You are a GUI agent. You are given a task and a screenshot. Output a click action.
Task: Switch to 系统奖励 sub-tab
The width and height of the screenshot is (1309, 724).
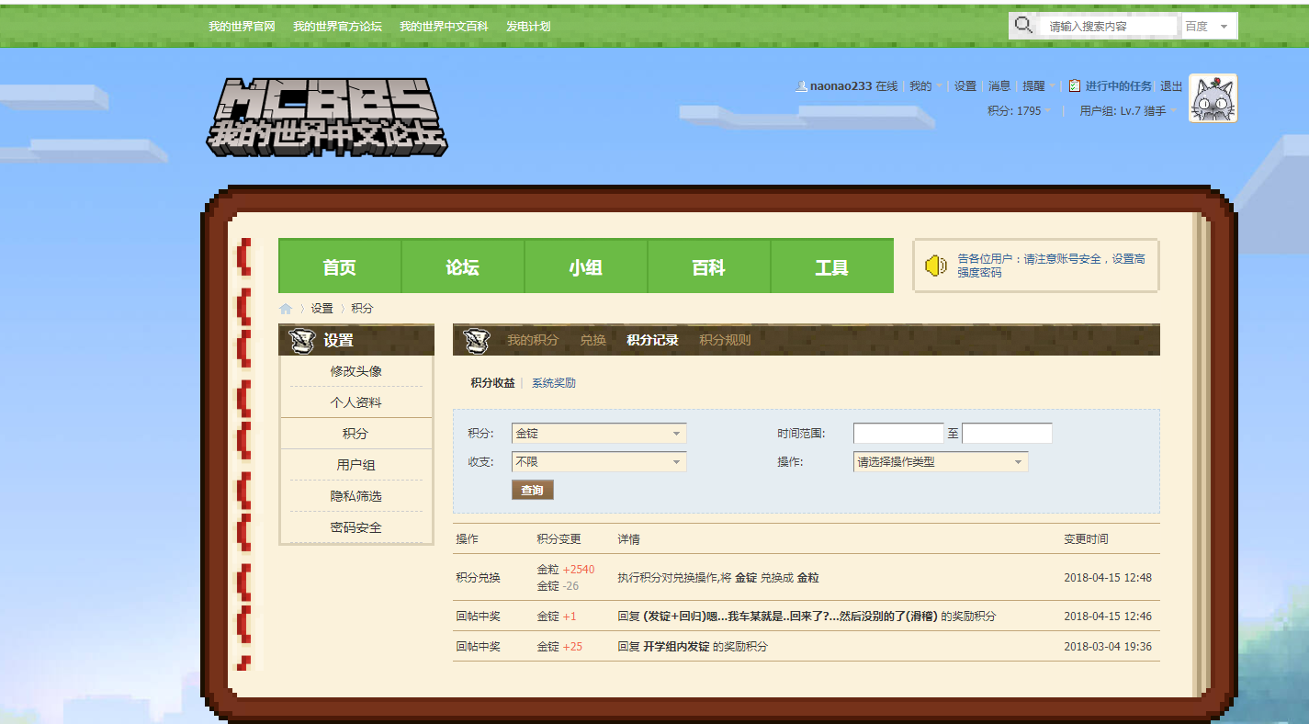(554, 383)
